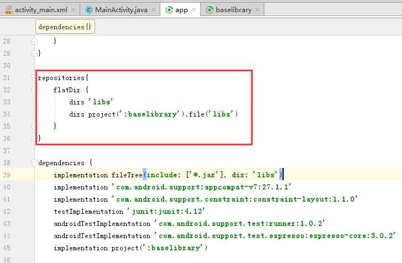Open the baselibrary gradle tab
This screenshot has height=263, width=402.
coord(233,10)
